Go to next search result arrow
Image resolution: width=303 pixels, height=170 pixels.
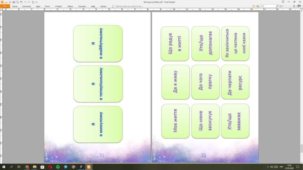290,6
